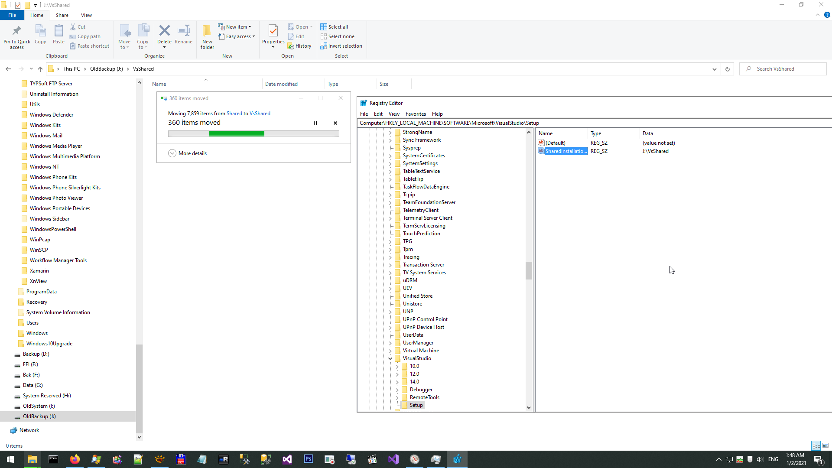Switch to the View ribbon tab
The width and height of the screenshot is (832, 468).
coord(86,15)
